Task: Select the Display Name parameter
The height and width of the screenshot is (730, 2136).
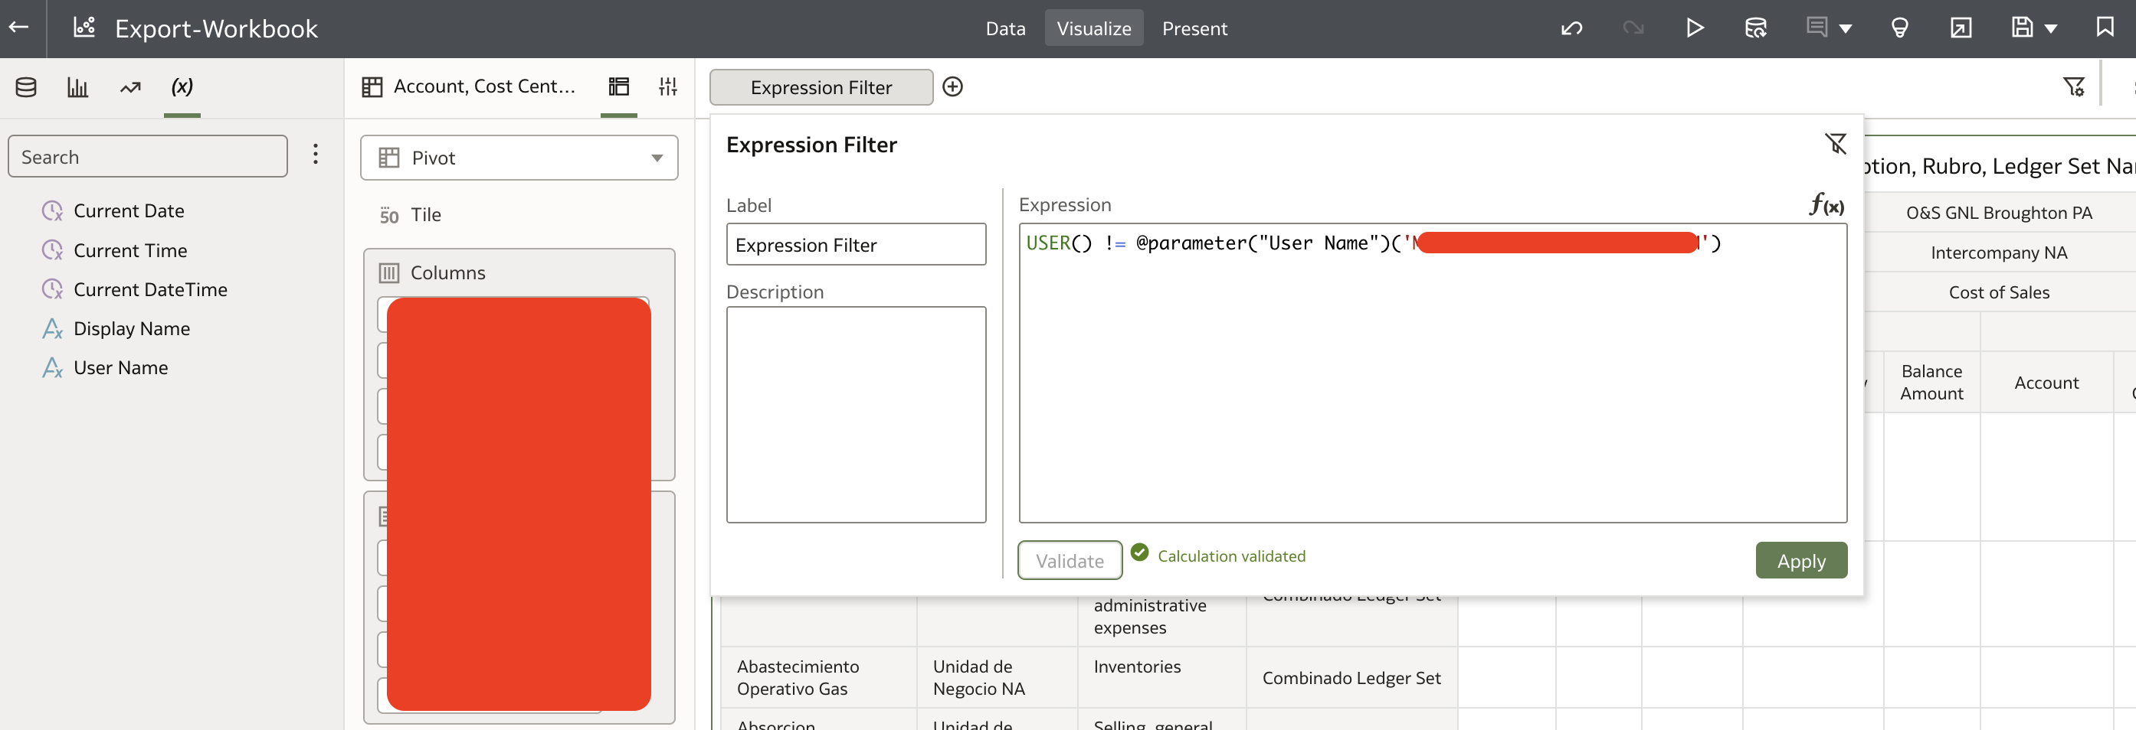Action: [131, 328]
